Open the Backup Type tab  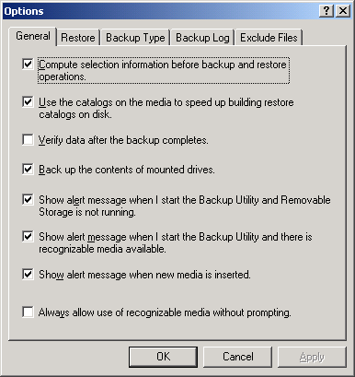pos(135,38)
